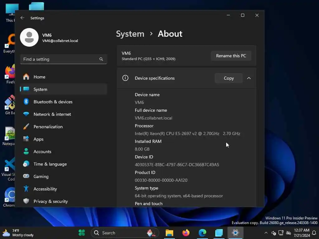Image resolution: width=319 pixels, height=239 pixels.
Task: Open the Windows Start menu
Action: click(x=82, y=233)
